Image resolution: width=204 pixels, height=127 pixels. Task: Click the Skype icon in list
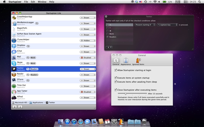pyautogui.click(x=14, y=63)
